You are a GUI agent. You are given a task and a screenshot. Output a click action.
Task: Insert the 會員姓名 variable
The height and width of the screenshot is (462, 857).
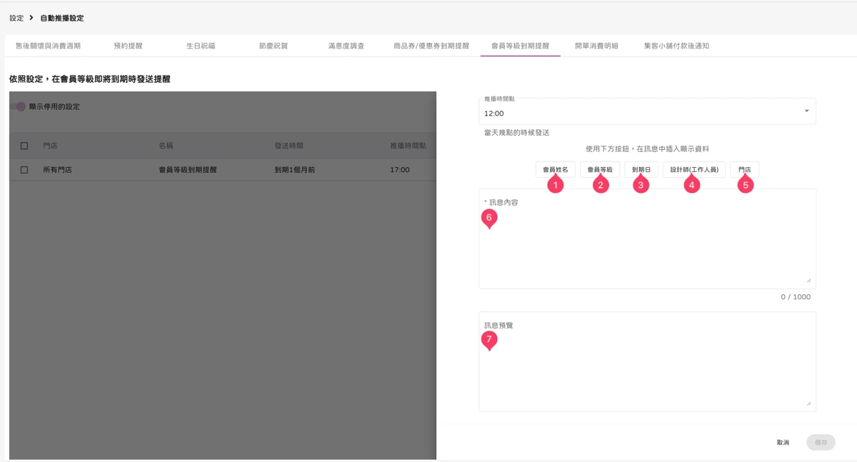(x=556, y=169)
